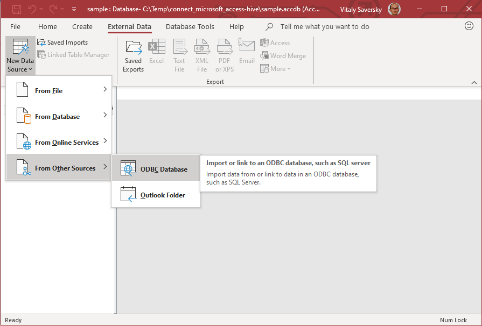Open the Help tab
Viewport: 482px width, 326px height.
236,27
